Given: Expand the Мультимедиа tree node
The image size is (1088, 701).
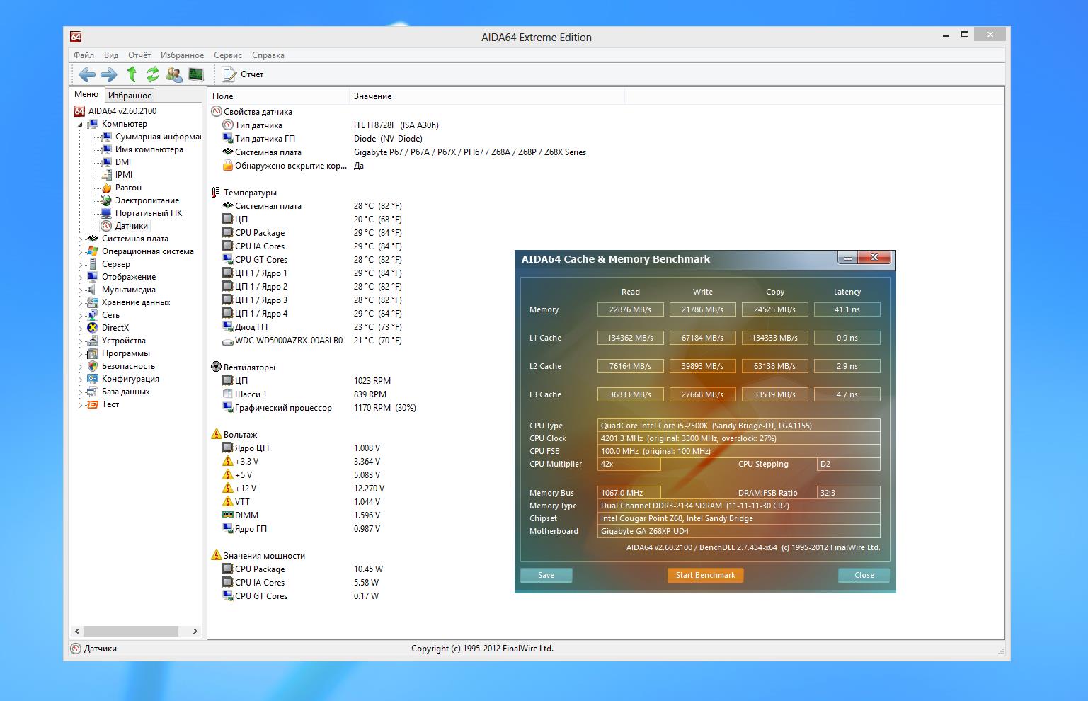Looking at the screenshot, I should click(x=80, y=290).
